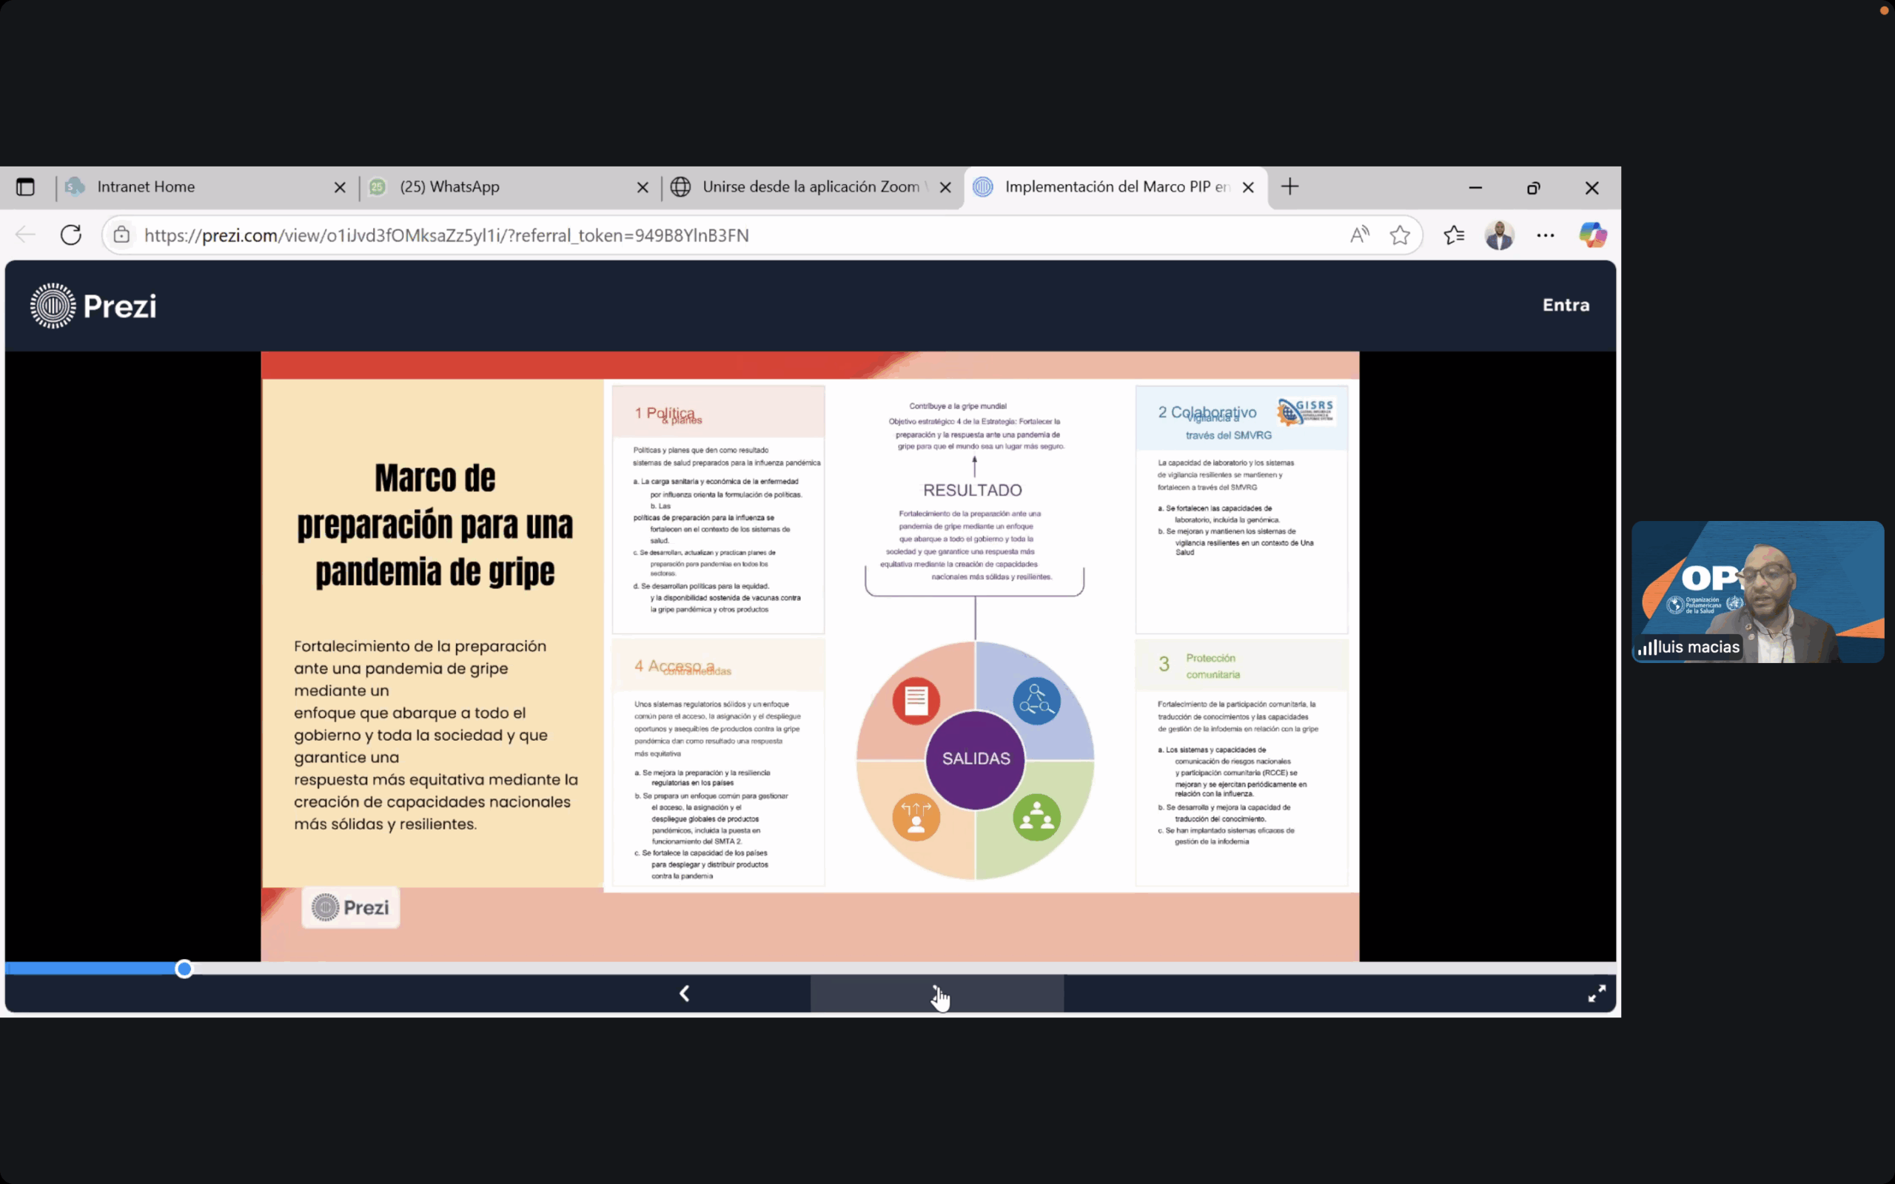Open the Copilot icon in toolbar
The height and width of the screenshot is (1184, 1895).
click(1593, 235)
